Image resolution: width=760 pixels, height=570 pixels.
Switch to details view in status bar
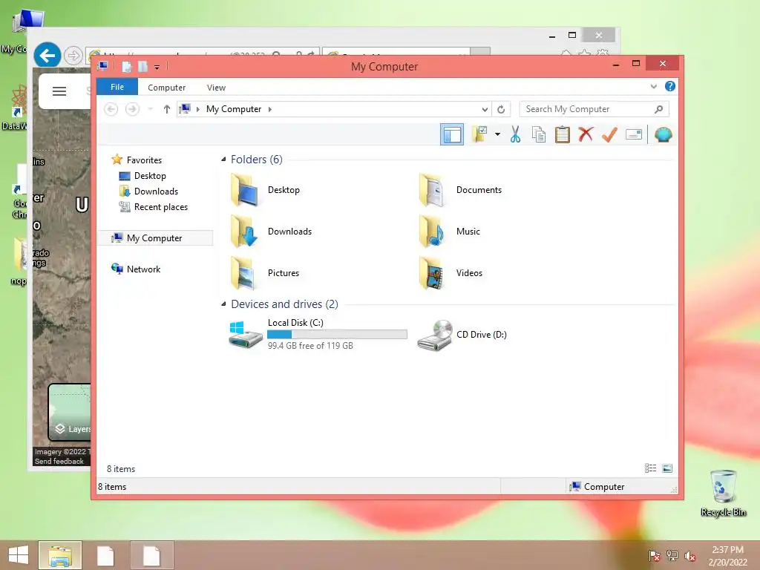(x=650, y=468)
